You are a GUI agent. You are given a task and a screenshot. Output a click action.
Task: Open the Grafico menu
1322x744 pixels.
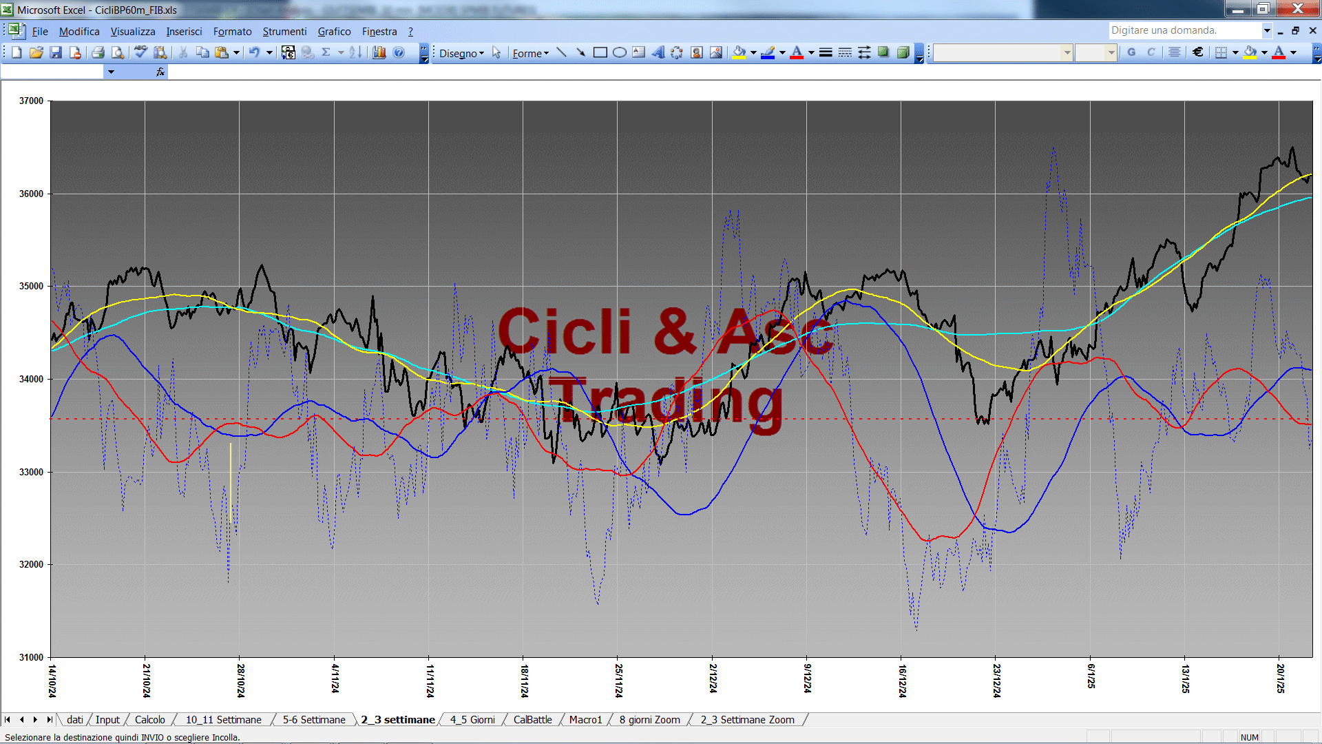pyautogui.click(x=334, y=32)
